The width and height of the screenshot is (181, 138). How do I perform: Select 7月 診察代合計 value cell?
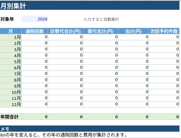[x=65, y=74]
